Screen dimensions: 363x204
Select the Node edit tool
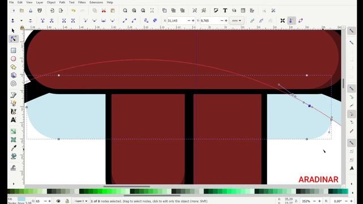(13, 39)
